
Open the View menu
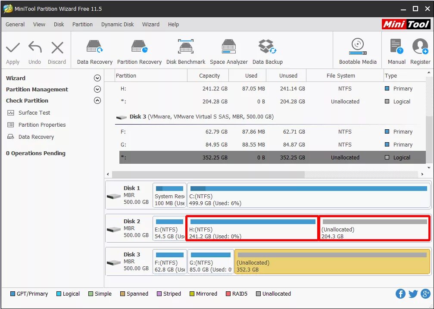[x=39, y=25]
